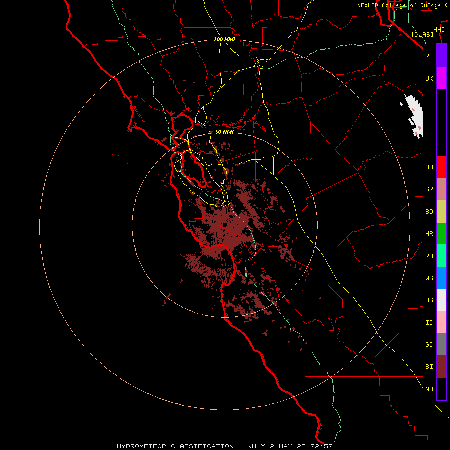Click the magenta UK color swatch

(441, 78)
